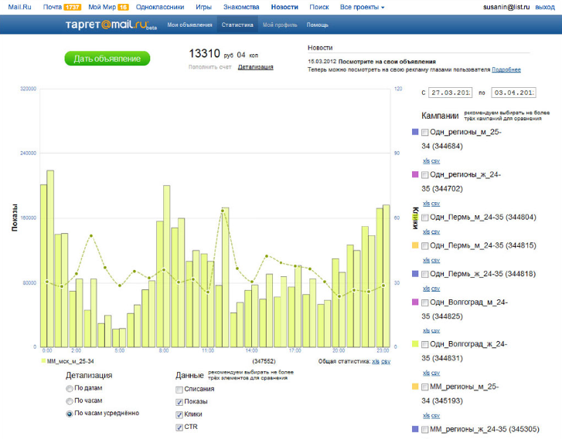Download xls for campaign 344804
Viewport: 562px width, 439px height.
tap(426, 231)
